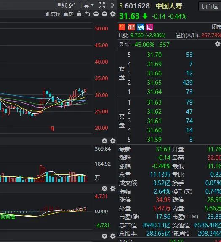This screenshot has height=242, width=221.
Task: Close the volume indicator panel
Action: 104,141
